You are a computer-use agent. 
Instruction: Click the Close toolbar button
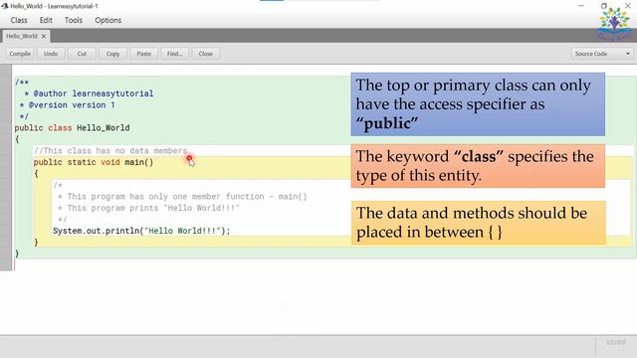click(206, 54)
